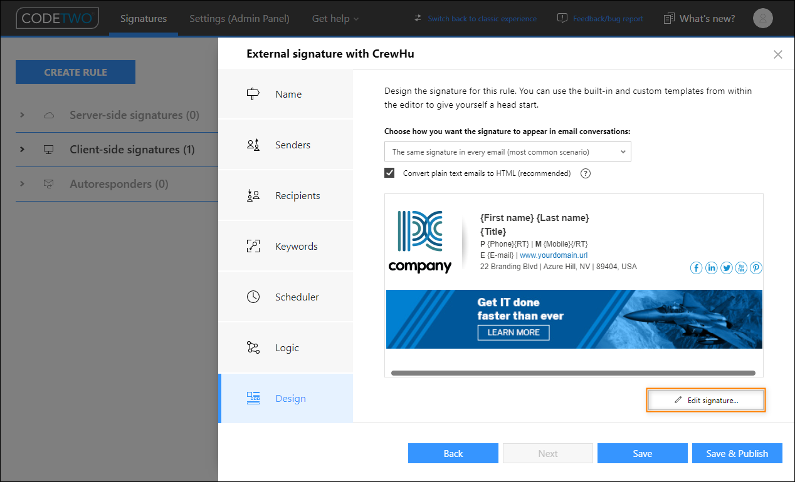
Task: Click the 22 Branding Blvd address line
Action: click(x=559, y=267)
